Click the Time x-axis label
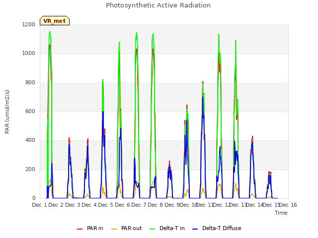The image size is (318, 238). click(281, 213)
